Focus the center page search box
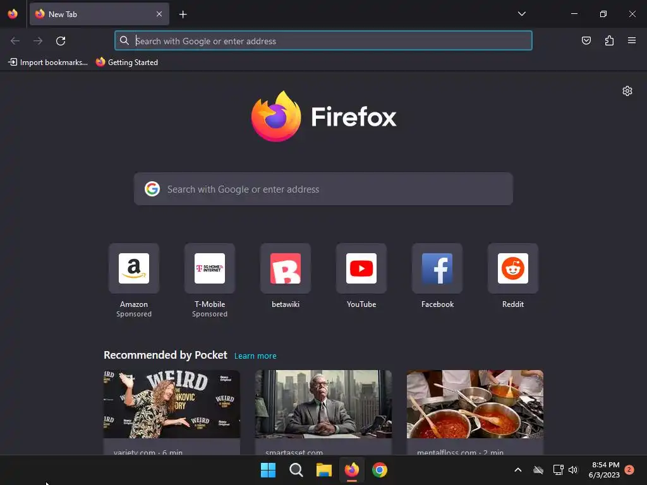 (x=323, y=189)
